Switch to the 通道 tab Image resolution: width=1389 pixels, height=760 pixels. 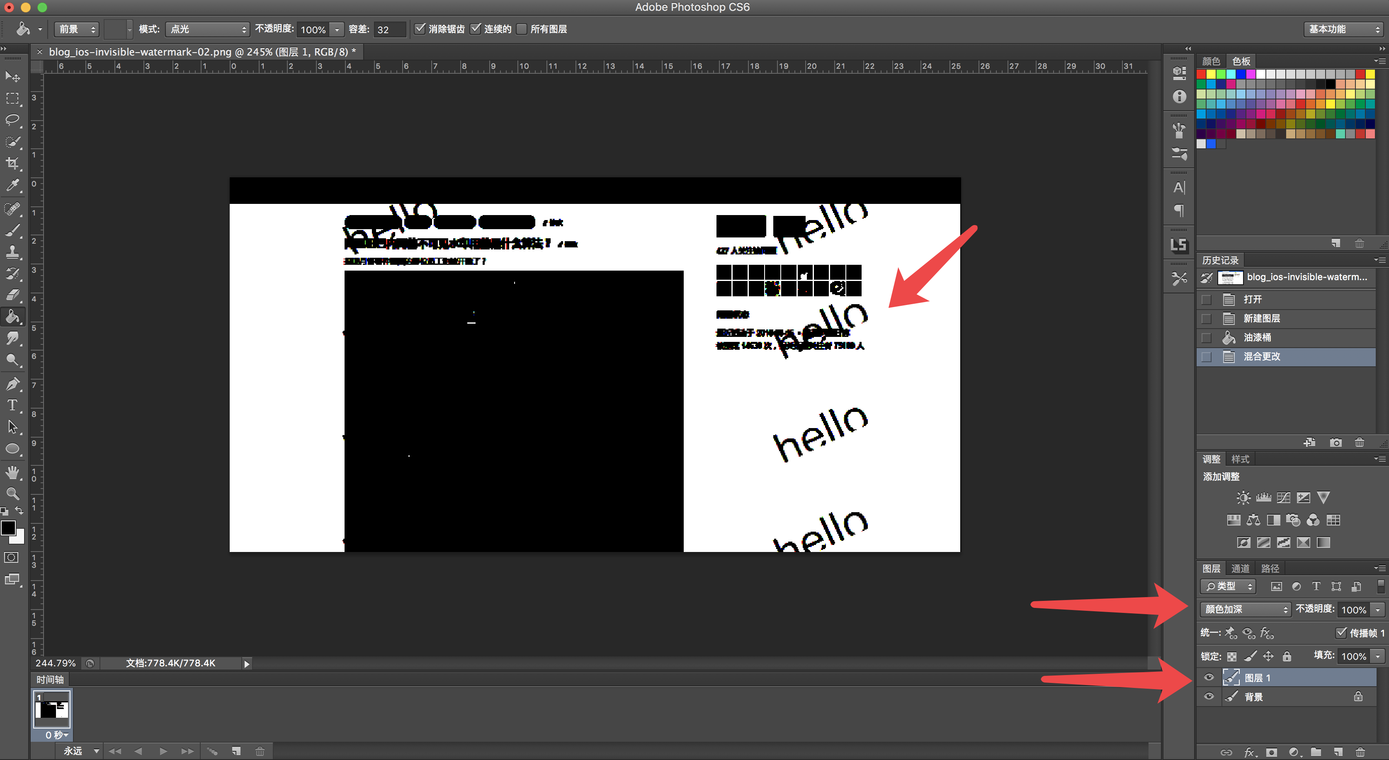pos(1240,569)
